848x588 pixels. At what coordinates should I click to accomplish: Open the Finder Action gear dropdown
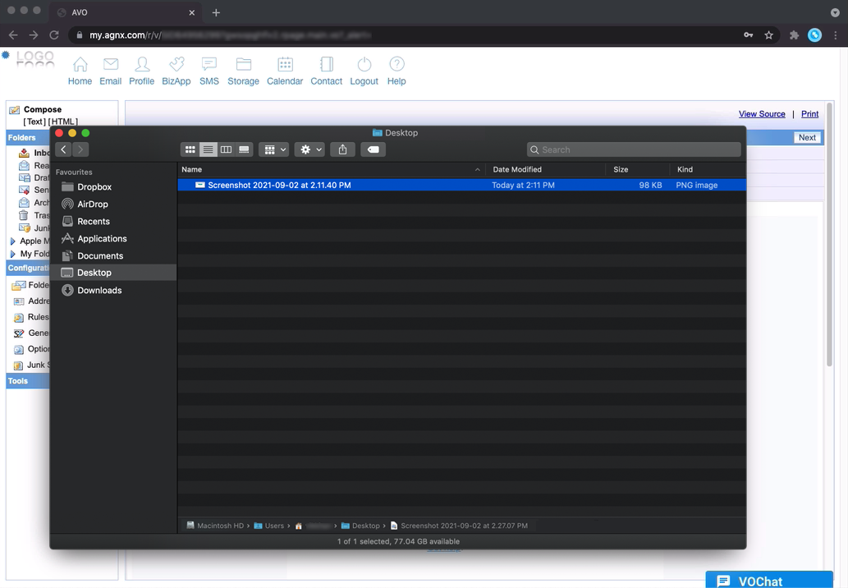310,149
